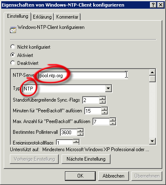The height and width of the screenshot is (185, 166).
Task: Click the policy setting icon beside the title
Action: pyautogui.click(x=13, y=30)
